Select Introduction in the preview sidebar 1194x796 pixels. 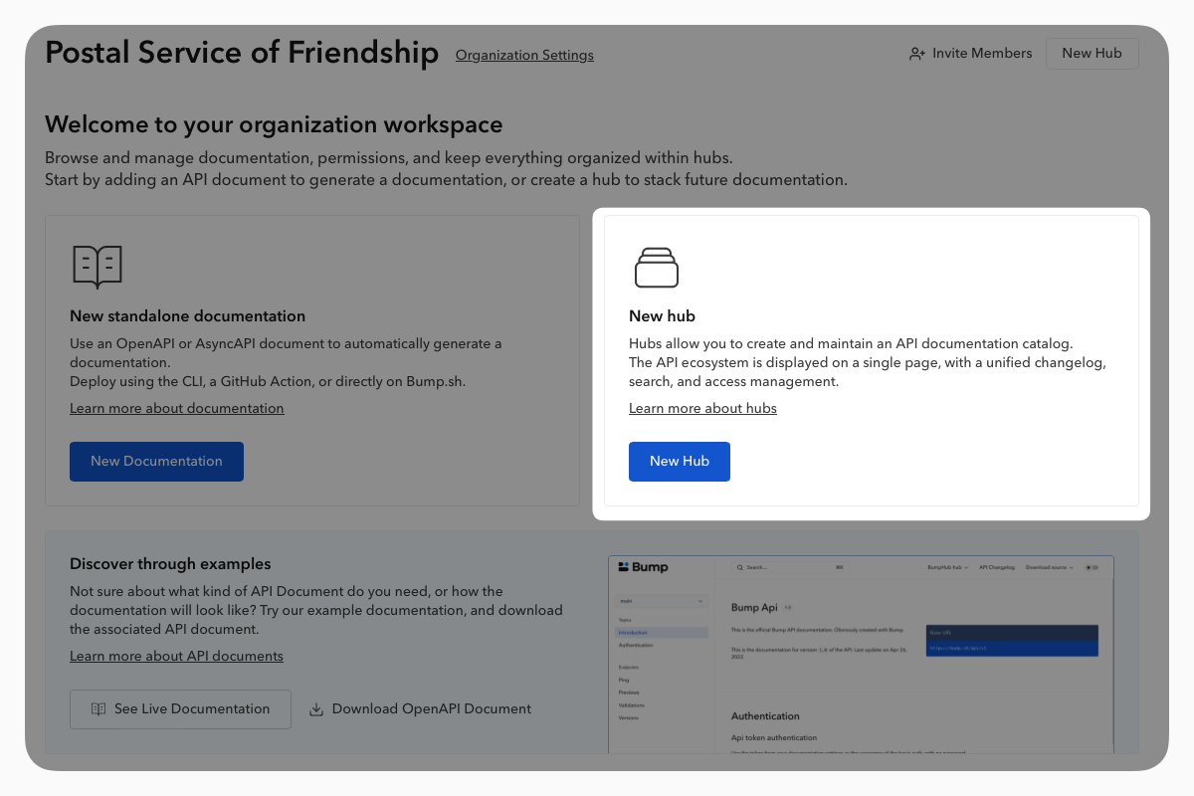[662, 632]
